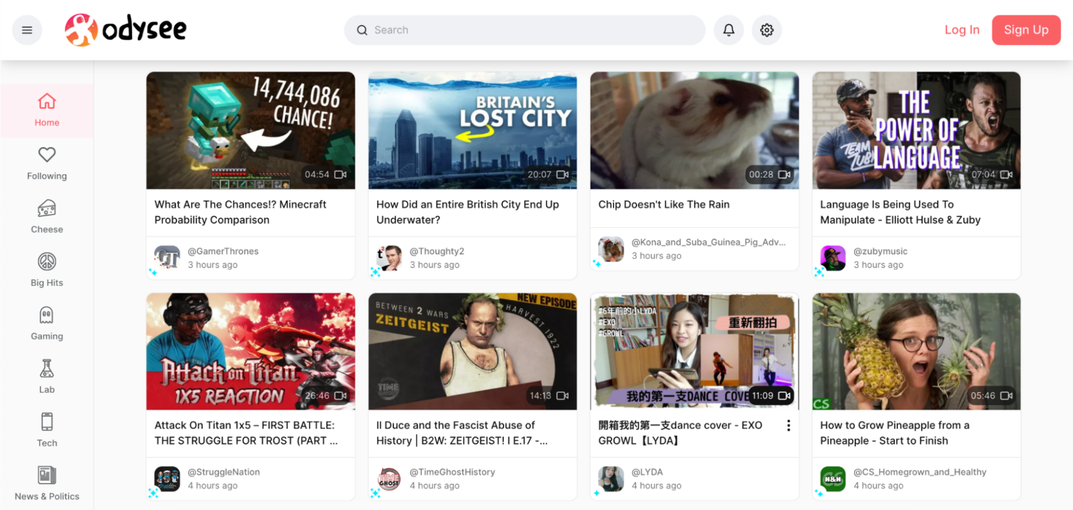Check notifications via the bell icon
Viewport: 1073px width, 510px height.
(728, 30)
